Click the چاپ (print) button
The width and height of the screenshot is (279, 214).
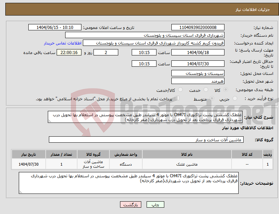pos(155,204)
